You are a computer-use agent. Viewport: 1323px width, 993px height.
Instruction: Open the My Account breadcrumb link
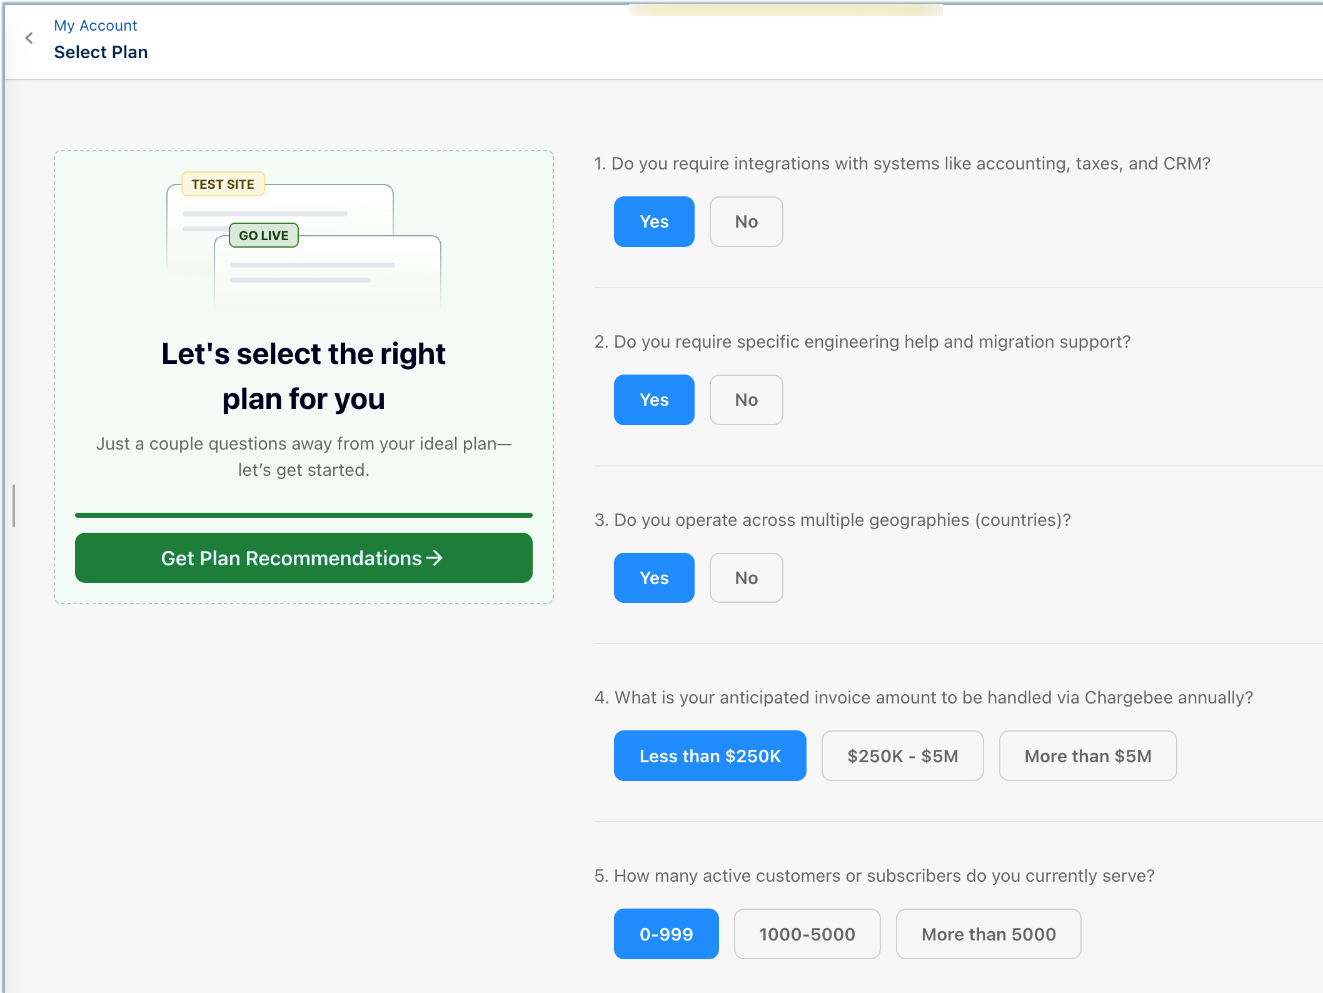point(95,26)
